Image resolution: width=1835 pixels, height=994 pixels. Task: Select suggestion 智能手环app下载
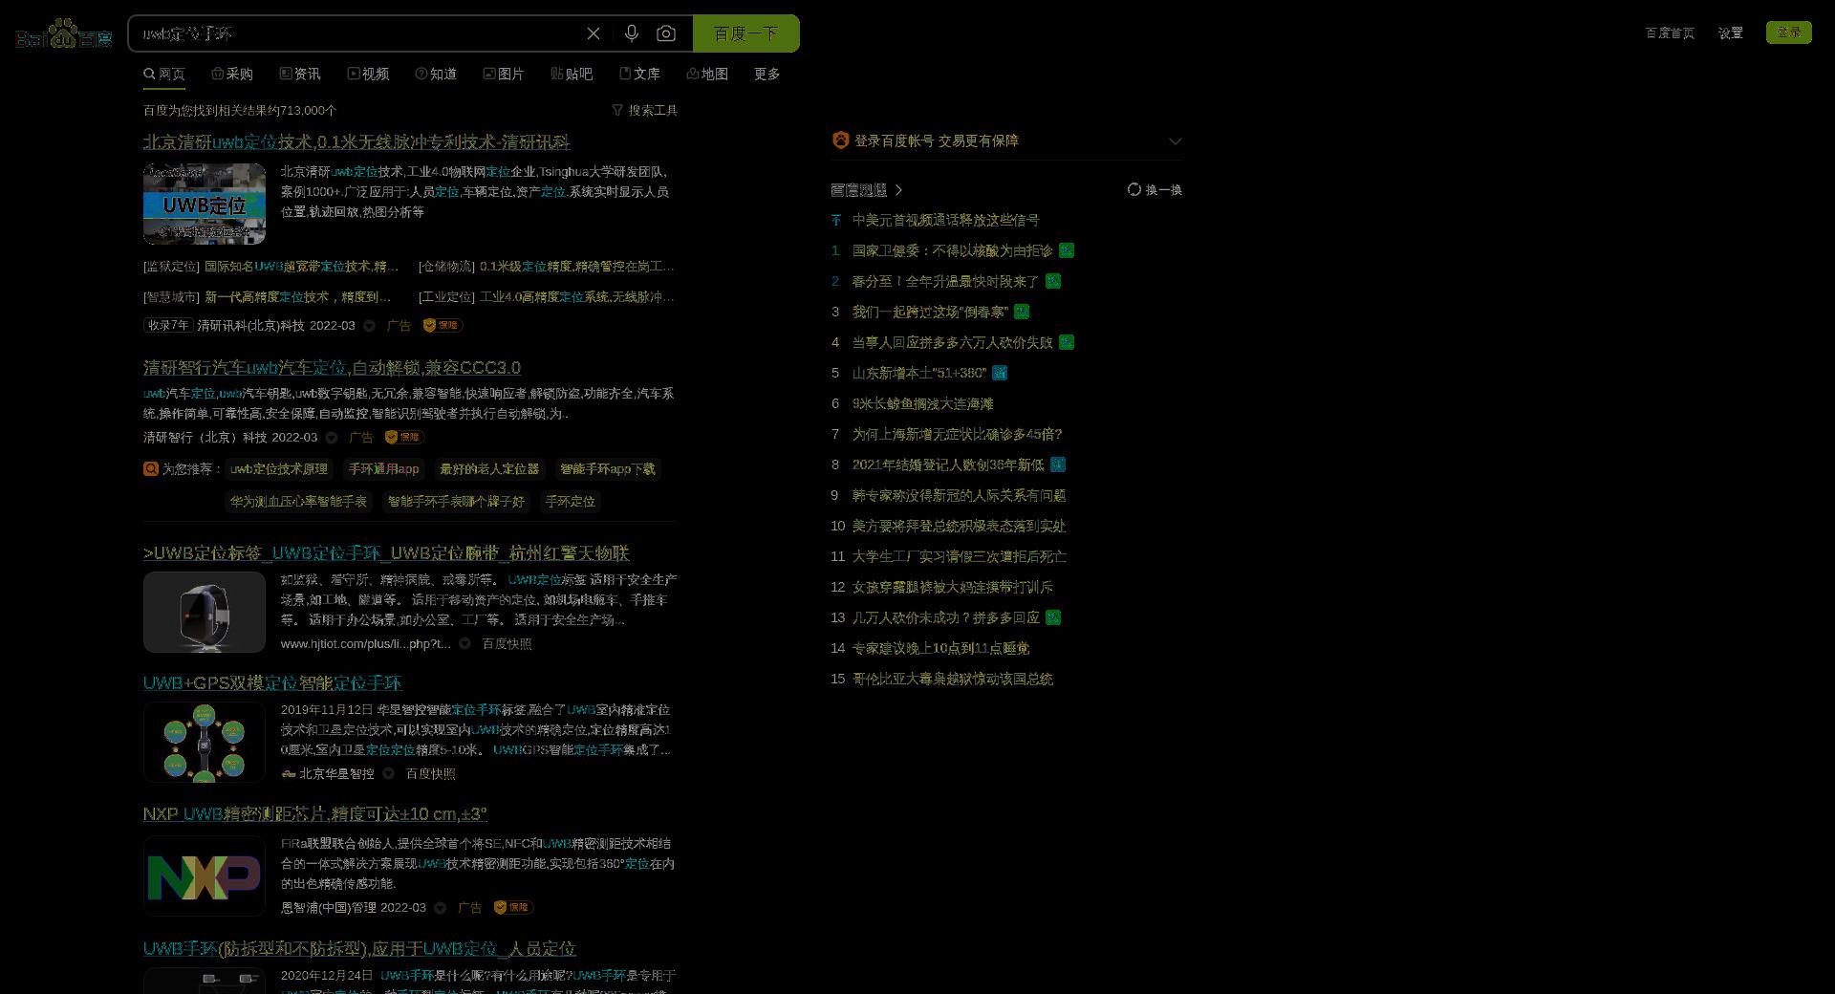[607, 469]
